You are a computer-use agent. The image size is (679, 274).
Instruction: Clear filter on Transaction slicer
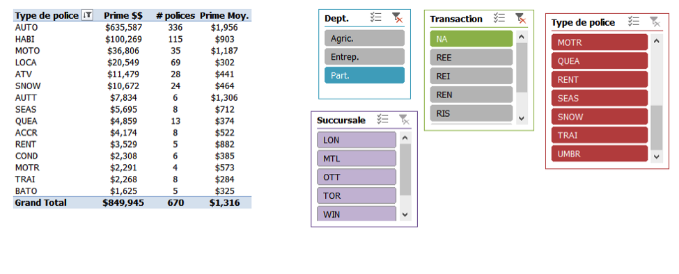click(520, 18)
